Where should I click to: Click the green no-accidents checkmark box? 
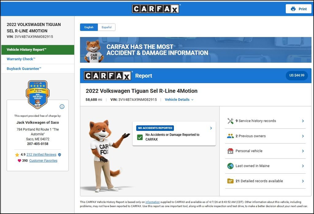(x=140, y=137)
